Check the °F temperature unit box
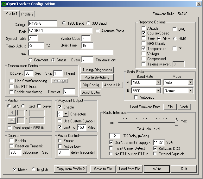The image size is (203, 179). pos(174,49)
